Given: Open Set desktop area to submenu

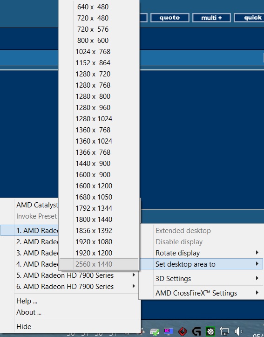Looking at the screenshot, I should 201,264.
